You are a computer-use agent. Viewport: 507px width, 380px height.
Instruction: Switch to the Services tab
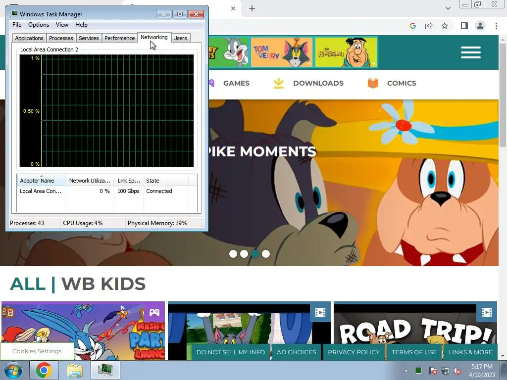coord(89,38)
